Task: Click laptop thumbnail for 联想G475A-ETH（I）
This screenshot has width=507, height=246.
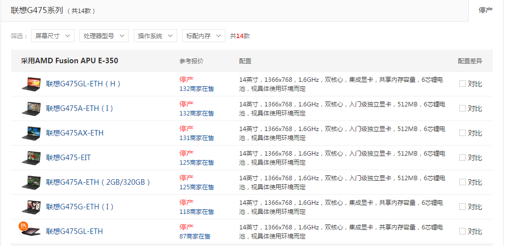Action: tap(31, 108)
